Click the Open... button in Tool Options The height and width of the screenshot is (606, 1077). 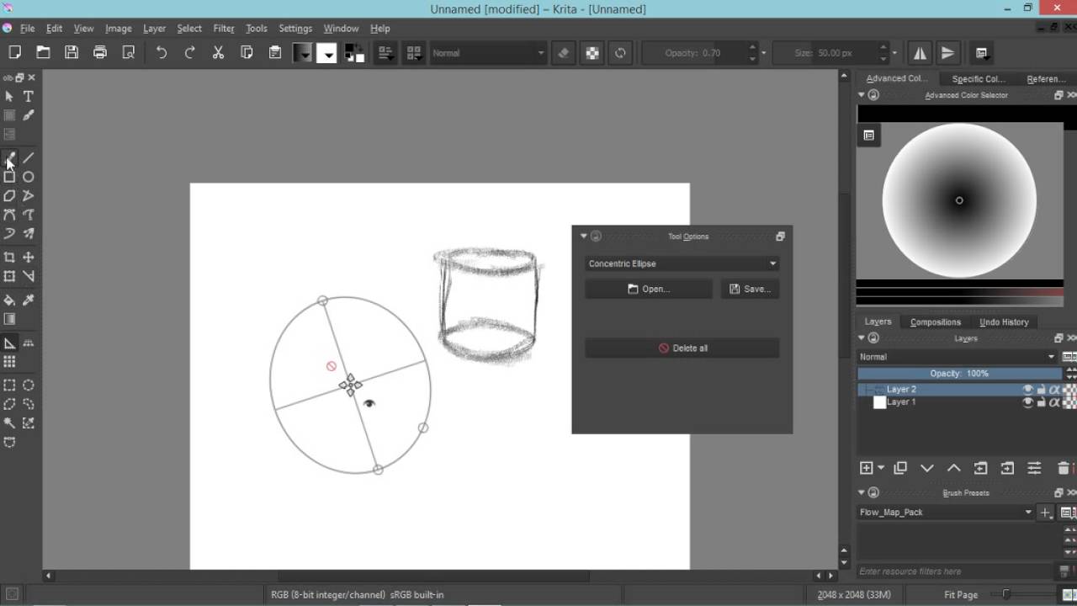coord(649,289)
